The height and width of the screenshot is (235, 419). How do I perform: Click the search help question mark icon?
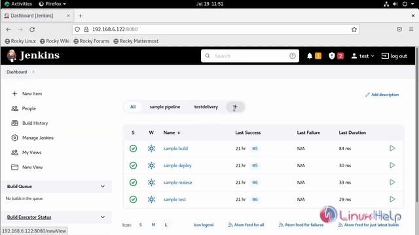coord(293,55)
